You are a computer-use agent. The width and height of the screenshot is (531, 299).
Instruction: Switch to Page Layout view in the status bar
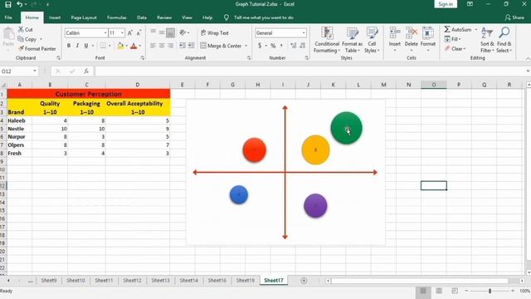(439, 291)
